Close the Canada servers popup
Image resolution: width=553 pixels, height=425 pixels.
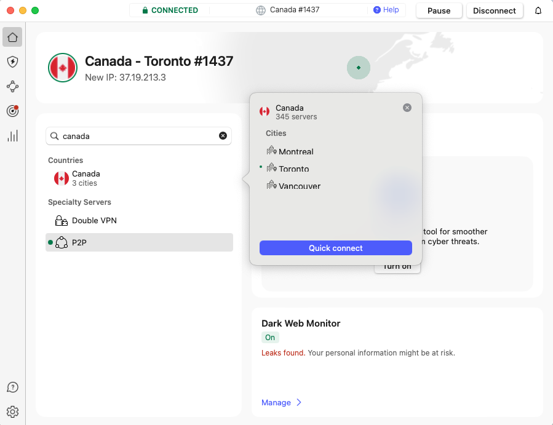point(407,108)
